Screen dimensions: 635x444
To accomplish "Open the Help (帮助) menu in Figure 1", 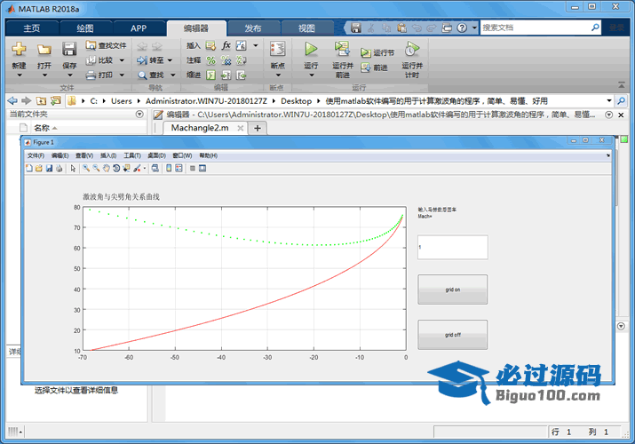I will point(208,155).
